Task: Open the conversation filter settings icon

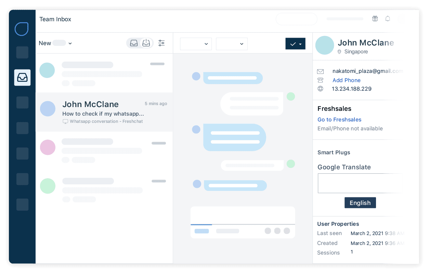Action: [161, 43]
